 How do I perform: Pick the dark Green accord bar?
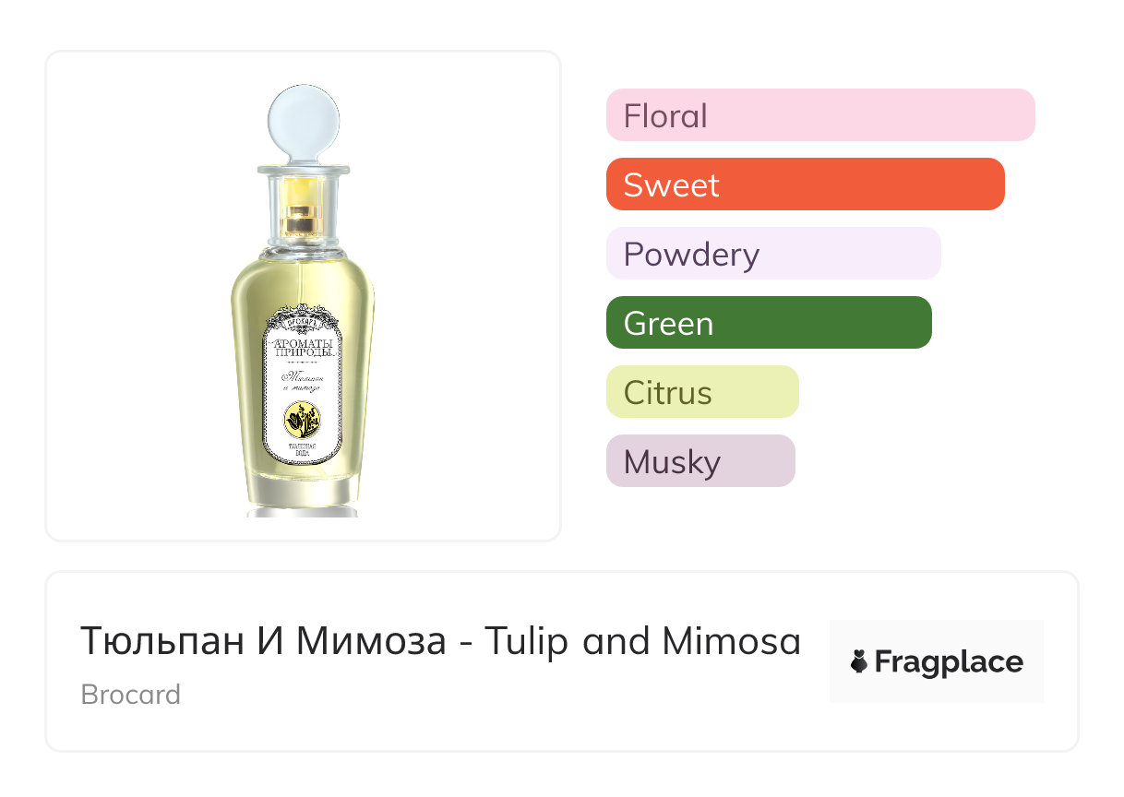(768, 323)
